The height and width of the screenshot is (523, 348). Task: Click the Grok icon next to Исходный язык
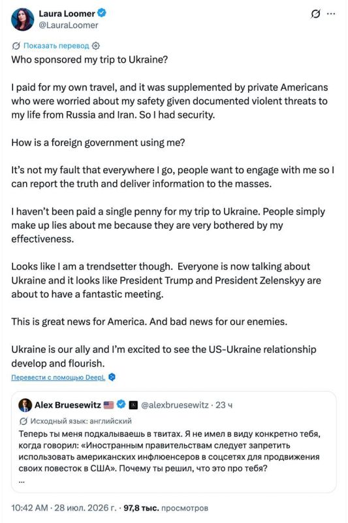pyautogui.click(x=23, y=421)
